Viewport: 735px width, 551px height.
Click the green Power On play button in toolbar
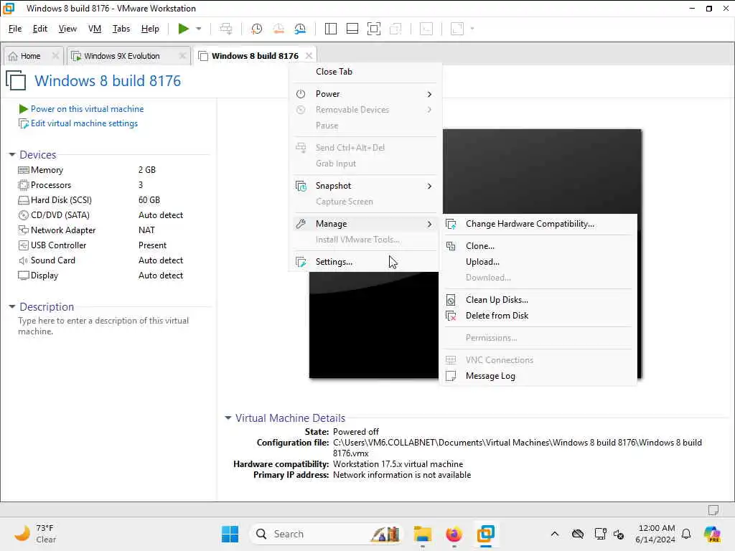pyautogui.click(x=183, y=29)
